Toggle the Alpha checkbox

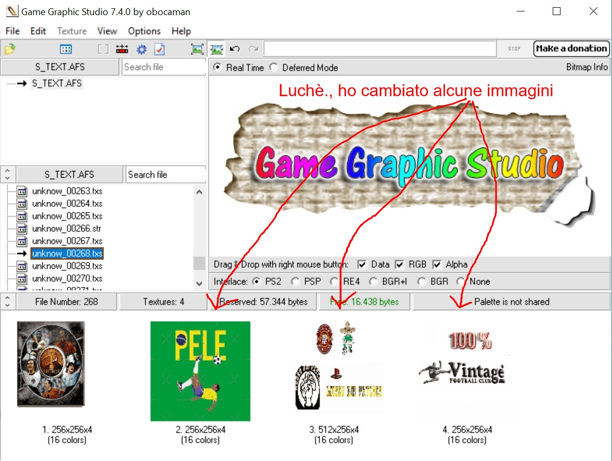(437, 265)
